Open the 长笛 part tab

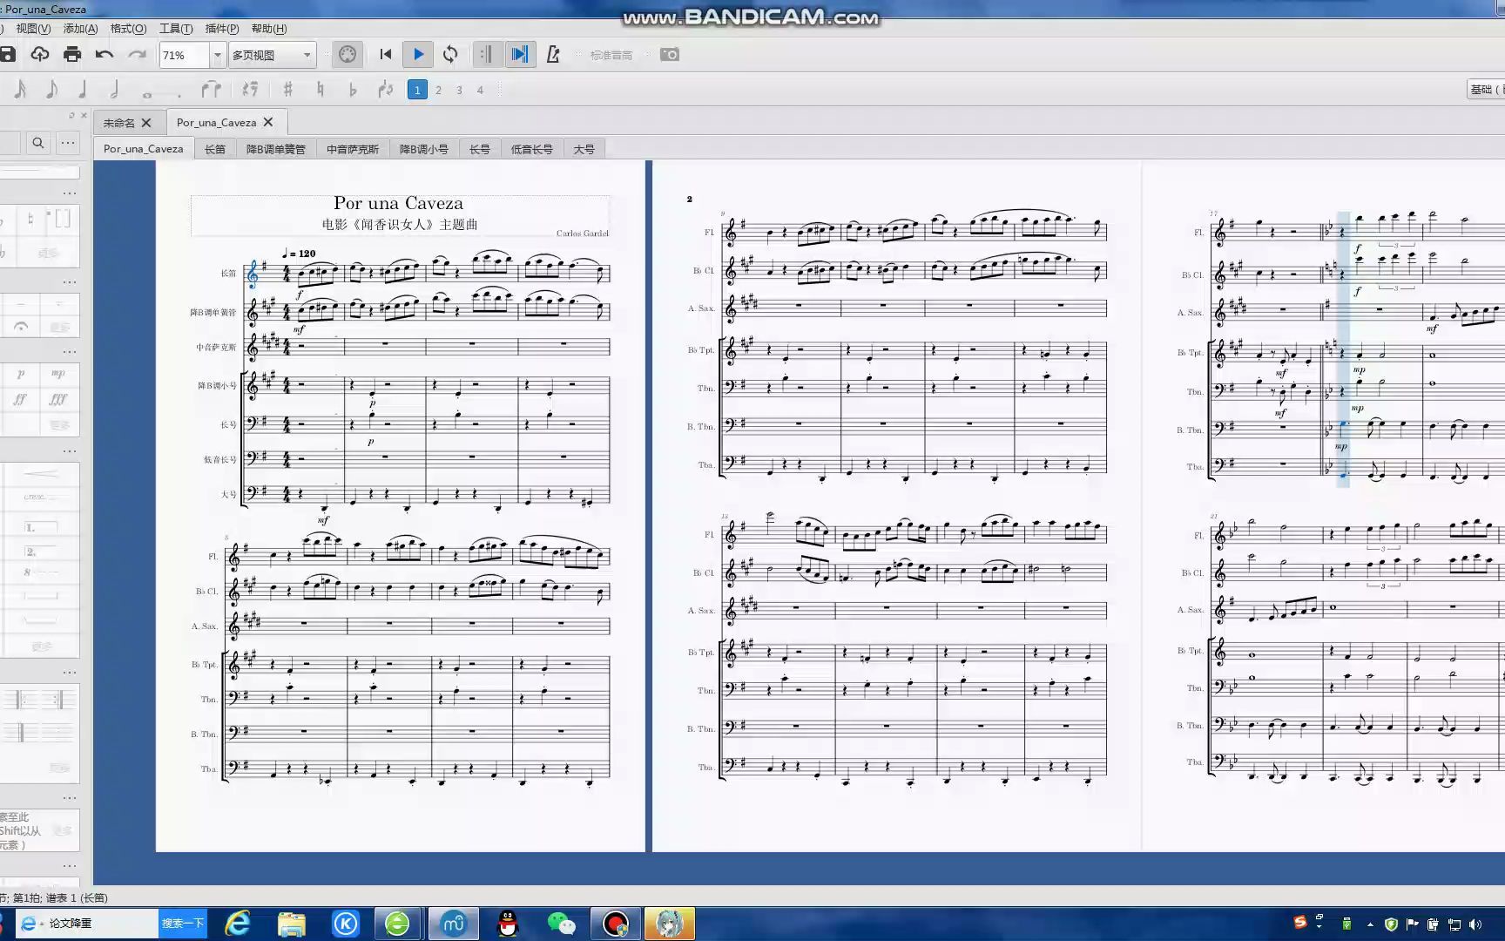215,149
